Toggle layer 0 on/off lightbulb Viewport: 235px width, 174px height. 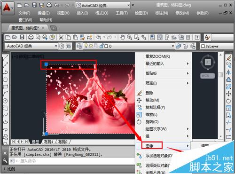pos(86,46)
